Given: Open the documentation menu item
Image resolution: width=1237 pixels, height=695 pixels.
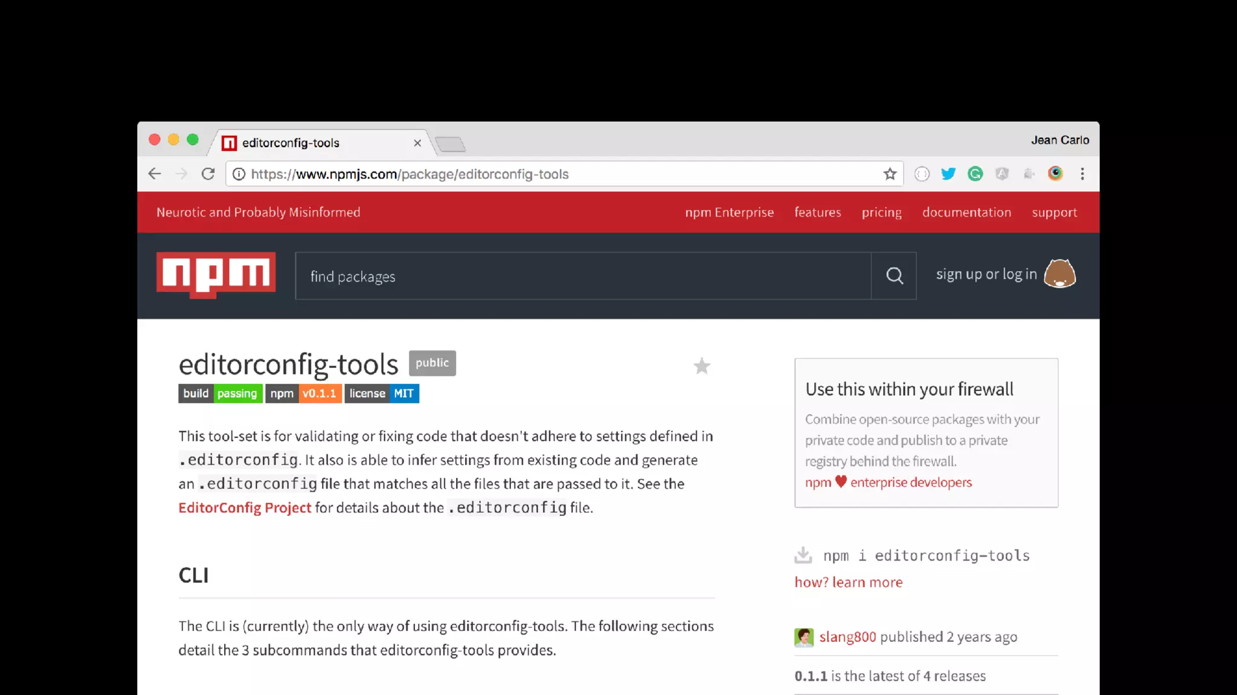Looking at the screenshot, I should pyautogui.click(x=966, y=212).
